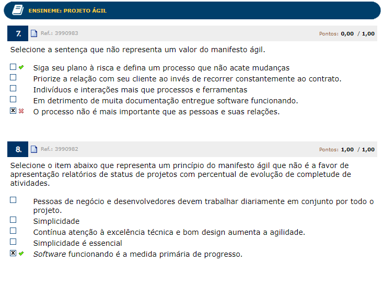Screen dimensions: 383x287
Task: Select 'Contínua atenção à excelência técnica' checkbox
Action: [x=13, y=231]
